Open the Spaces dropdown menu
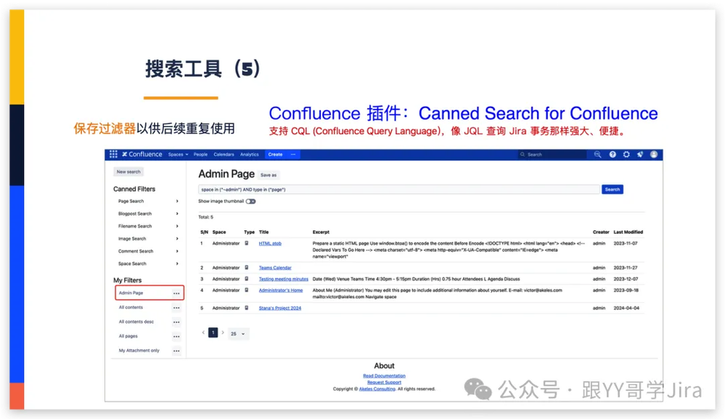 click(x=178, y=155)
